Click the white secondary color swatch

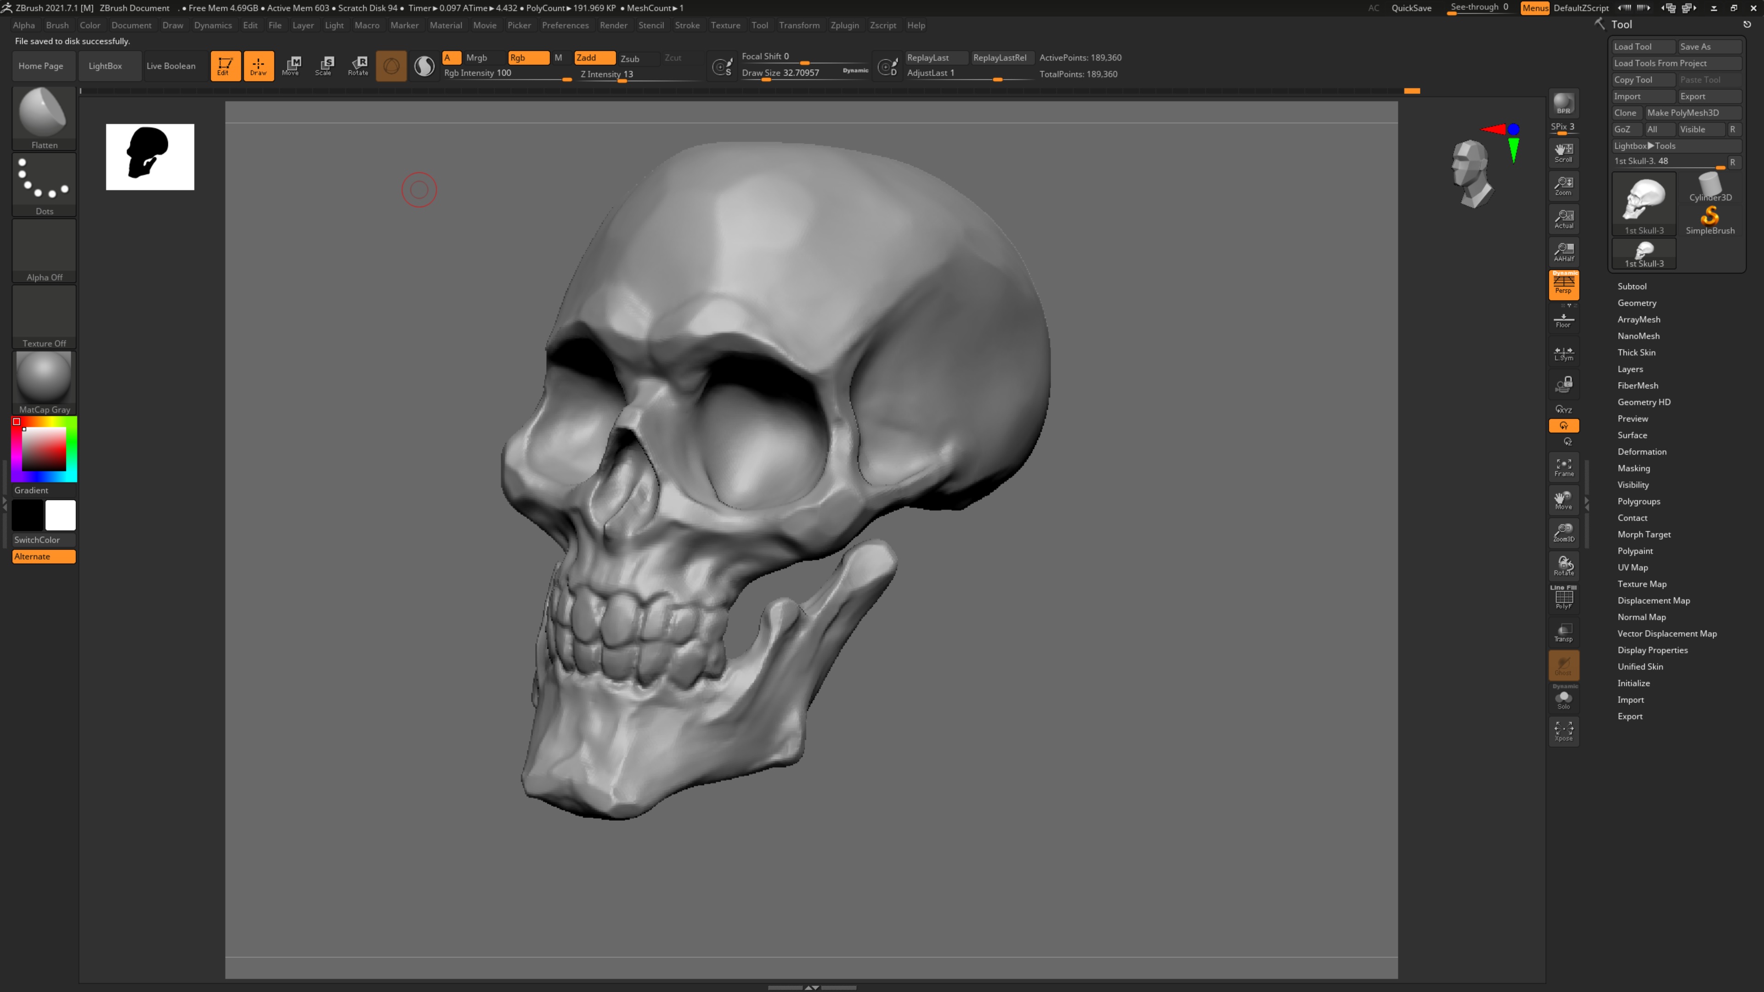[60, 515]
